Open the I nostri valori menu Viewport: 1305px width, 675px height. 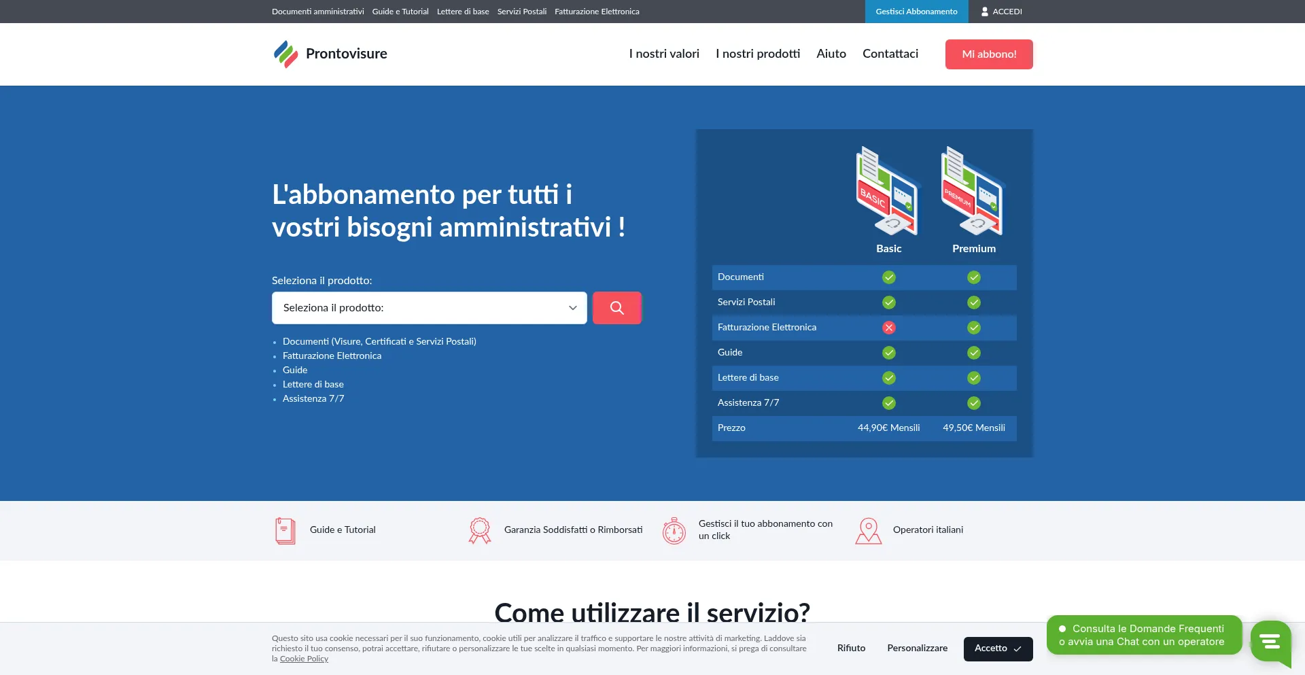pos(663,54)
